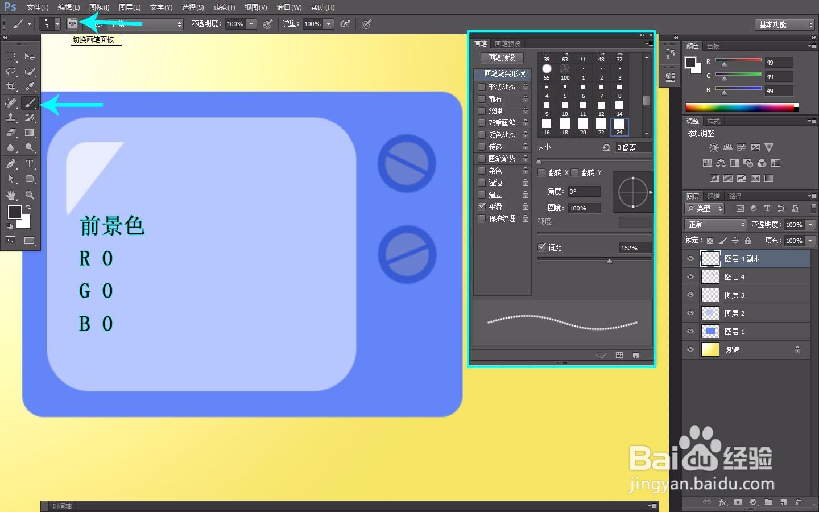Select the Dodge tool
Image resolution: width=819 pixels, height=512 pixels.
pos(30,147)
